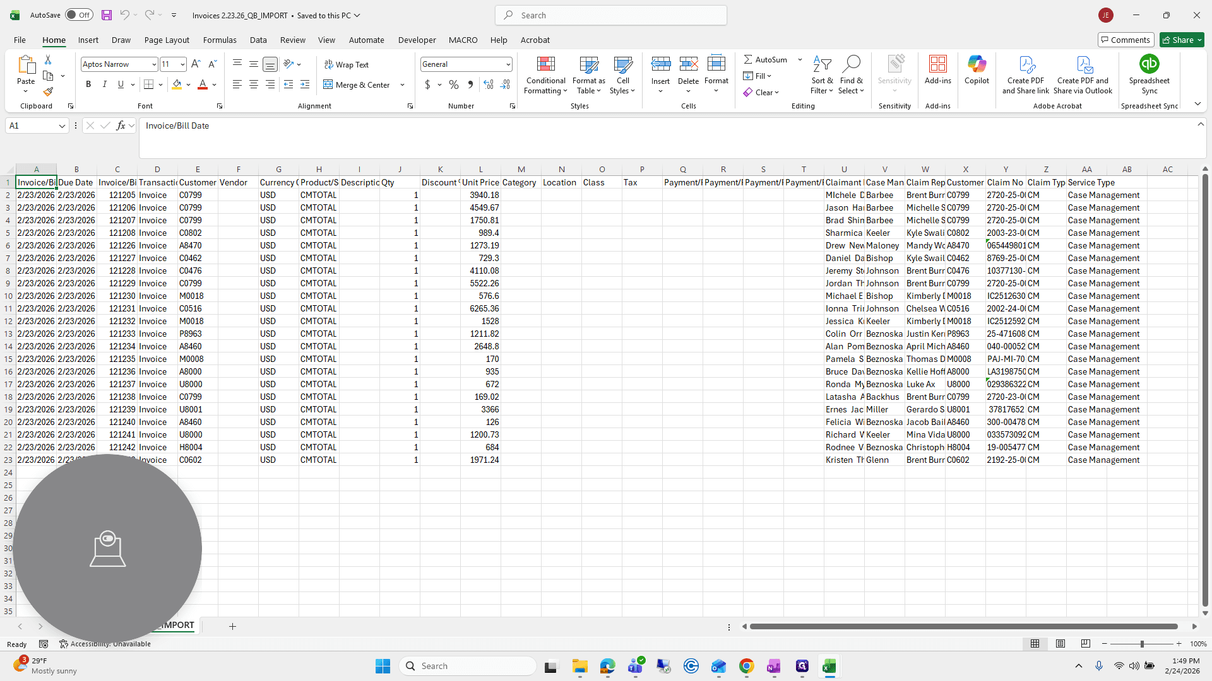Open the Data ribbon tab
Screen dimensions: 1212x681
258,40
